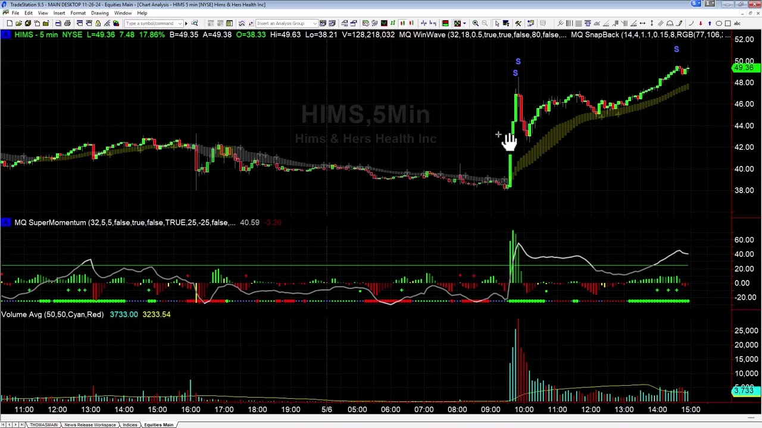The height and width of the screenshot is (428, 762).
Task: Open the File menu
Action: click(15, 13)
